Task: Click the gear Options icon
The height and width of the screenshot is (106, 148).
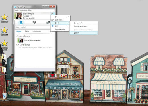Action: (52, 14)
